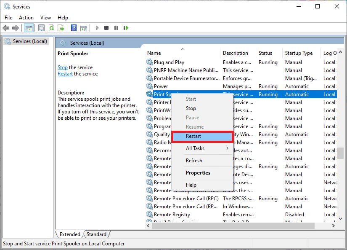Click the Back arrow in the toolbar

(6, 28)
